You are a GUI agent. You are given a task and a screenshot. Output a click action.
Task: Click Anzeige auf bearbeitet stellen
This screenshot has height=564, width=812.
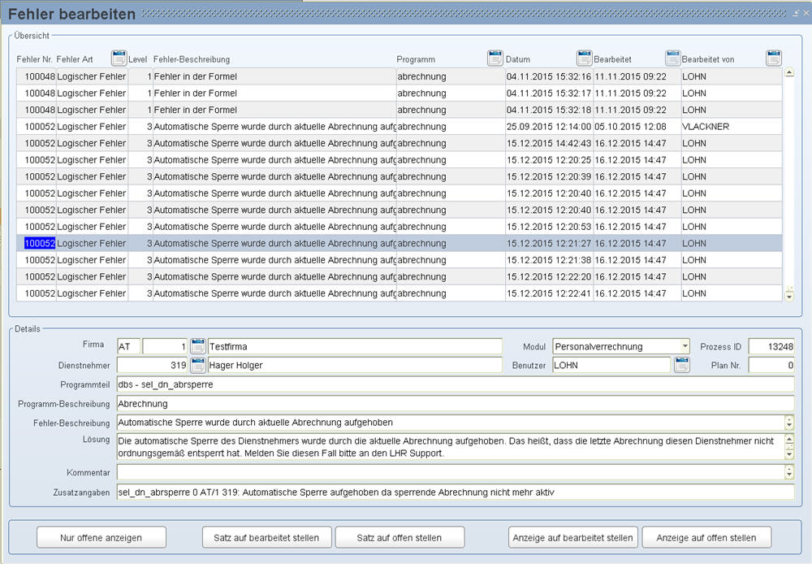pos(573,537)
